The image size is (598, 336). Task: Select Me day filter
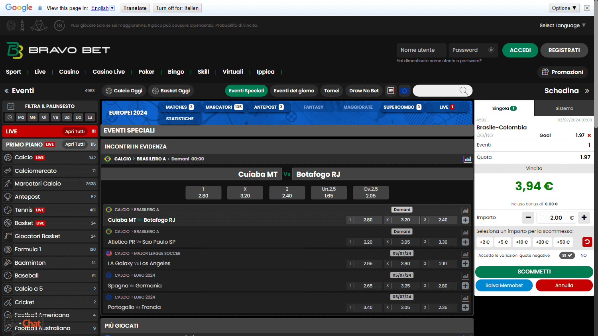click(x=33, y=117)
